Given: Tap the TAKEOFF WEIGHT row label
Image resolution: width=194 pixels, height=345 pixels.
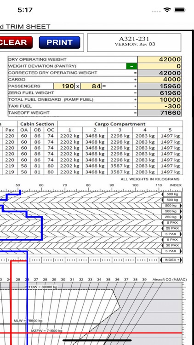Looking at the screenshot, I should [x=29, y=113].
